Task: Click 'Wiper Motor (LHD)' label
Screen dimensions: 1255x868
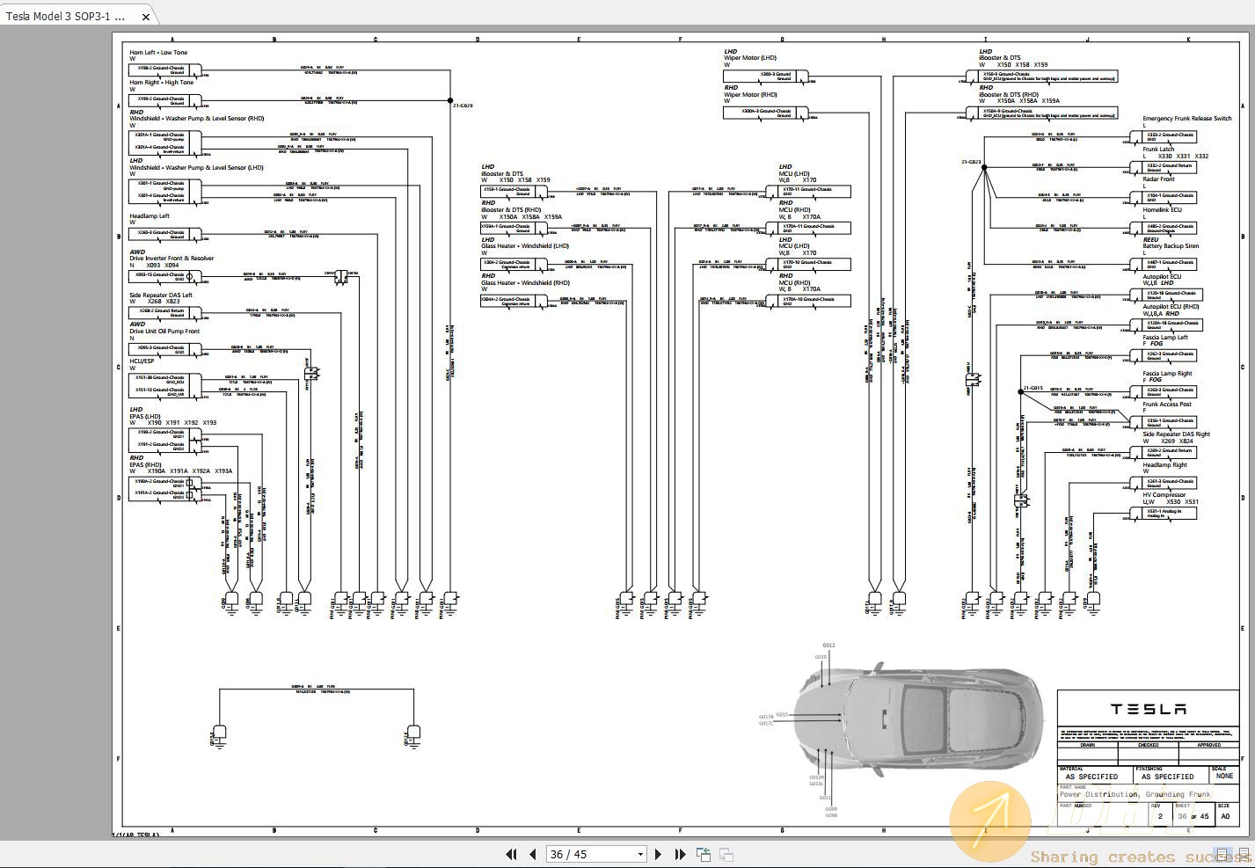Action: click(750, 58)
